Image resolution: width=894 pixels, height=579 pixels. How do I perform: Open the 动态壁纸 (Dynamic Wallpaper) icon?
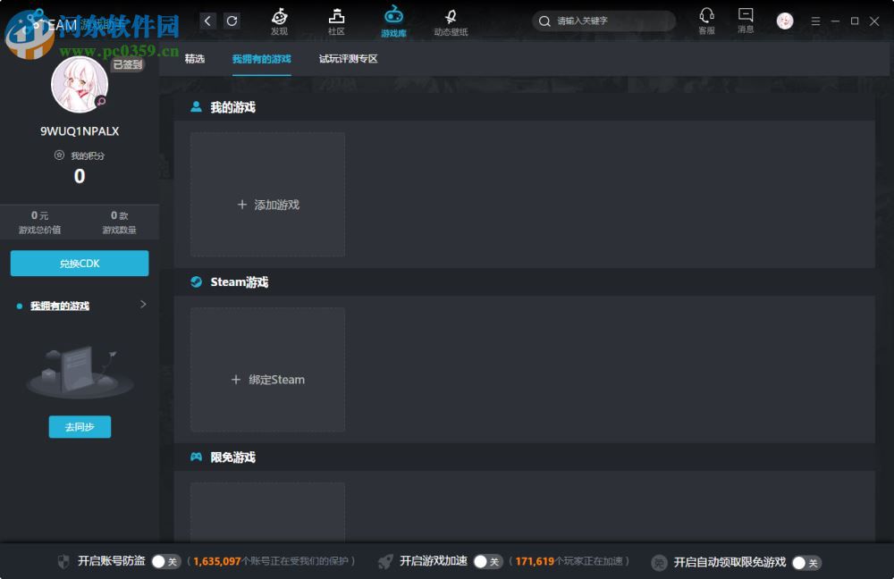click(x=451, y=21)
